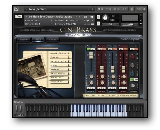The height and width of the screenshot is (130, 160).
Task: Select the Custom Mix preset
Action: click(x=59, y=82)
